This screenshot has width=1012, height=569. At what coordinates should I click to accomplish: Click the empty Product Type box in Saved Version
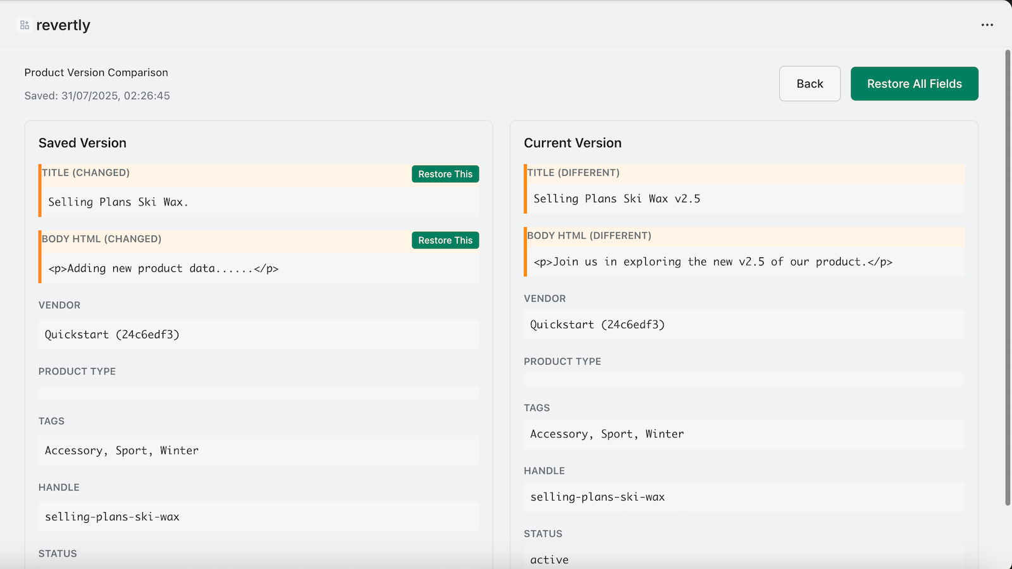pos(258,393)
